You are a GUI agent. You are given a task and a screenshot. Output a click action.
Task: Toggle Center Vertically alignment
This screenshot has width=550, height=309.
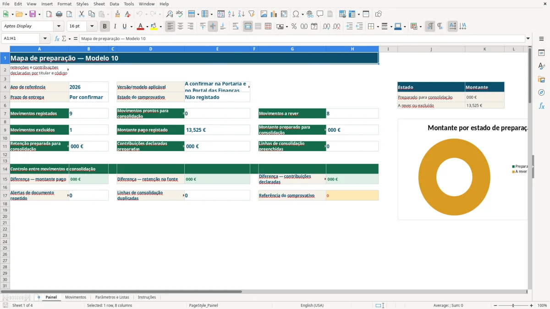(x=213, y=27)
